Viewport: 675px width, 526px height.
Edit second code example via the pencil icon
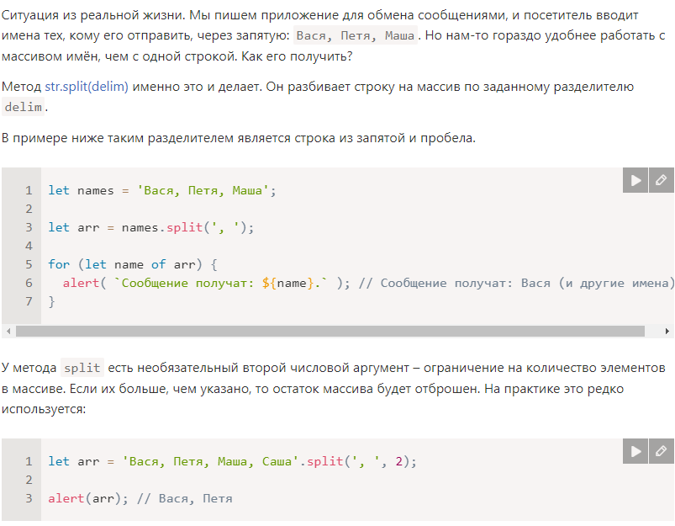pos(662,451)
